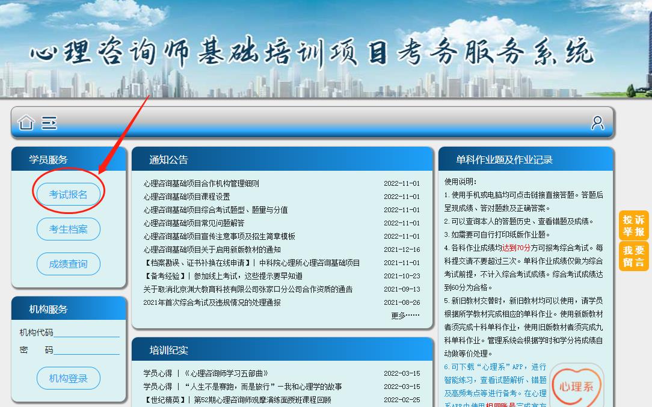Open notice 心理咨询基础项目常见问题解答

pyautogui.click(x=194, y=223)
